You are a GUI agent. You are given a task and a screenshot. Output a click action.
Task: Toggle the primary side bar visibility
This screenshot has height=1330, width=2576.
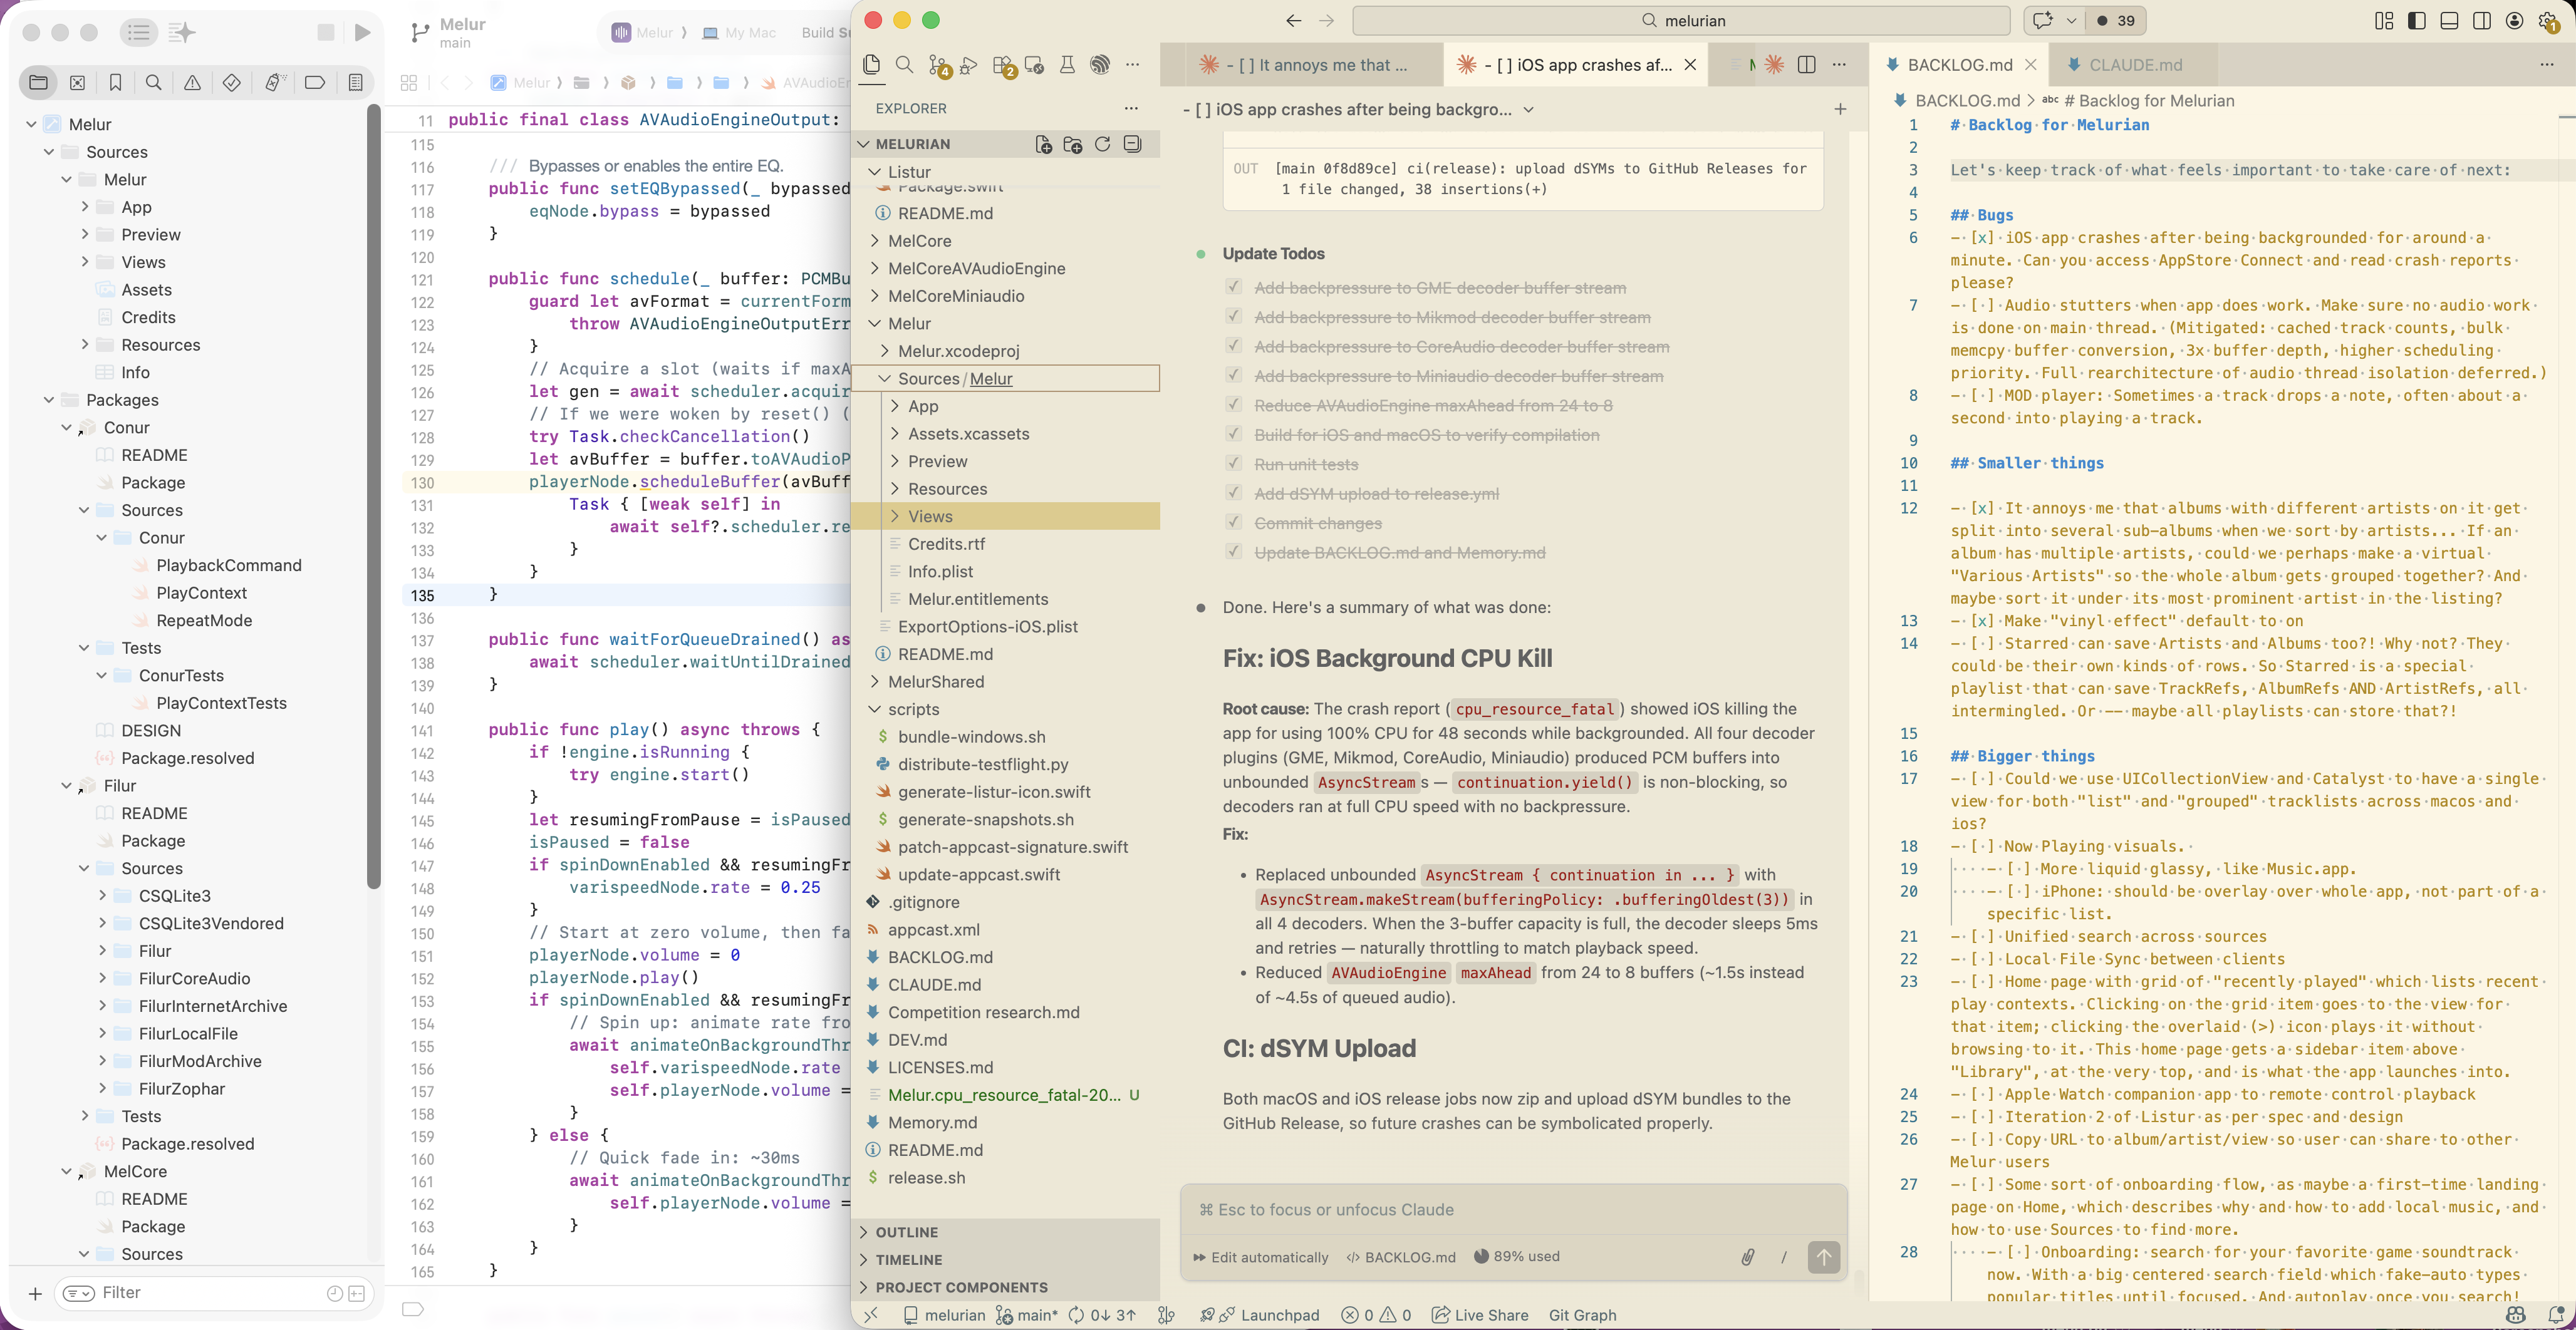coord(2416,20)
